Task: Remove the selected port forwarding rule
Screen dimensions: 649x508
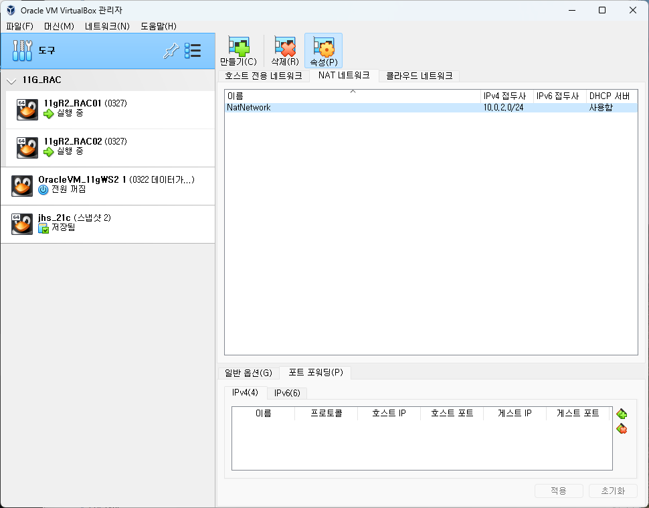Action: (x=622, y=428)
